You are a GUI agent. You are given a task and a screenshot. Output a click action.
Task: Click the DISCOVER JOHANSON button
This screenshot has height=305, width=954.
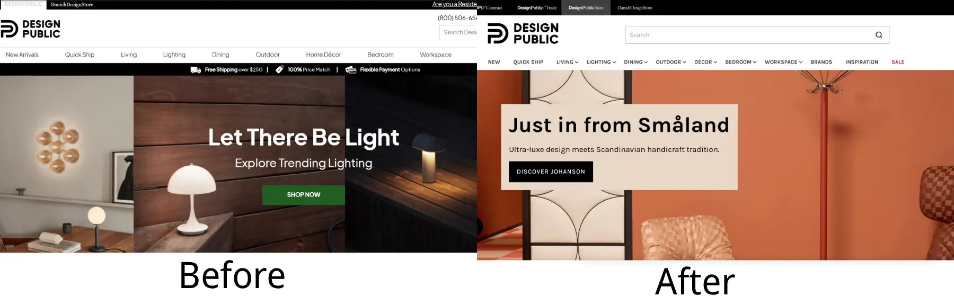(551, 172)
